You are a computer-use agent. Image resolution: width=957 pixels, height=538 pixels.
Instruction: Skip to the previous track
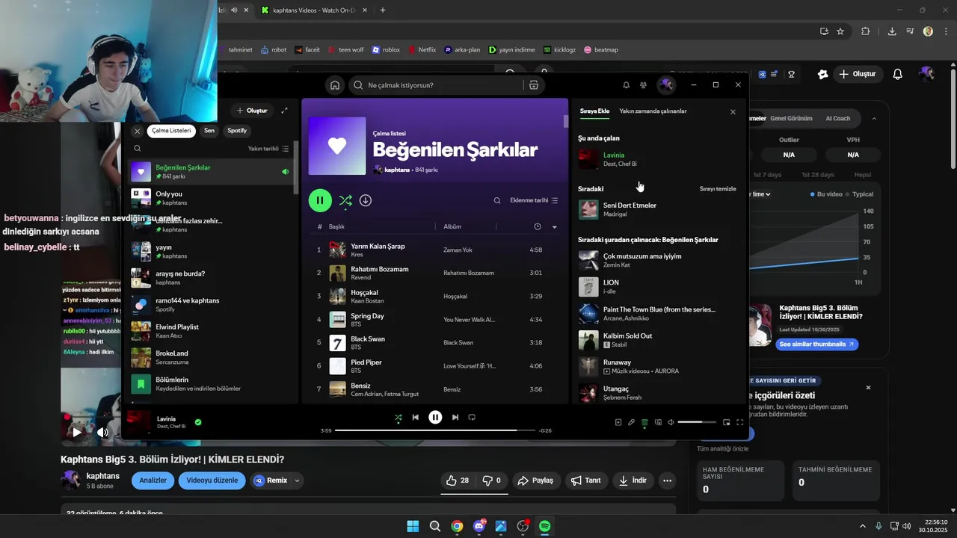(x=416, y=418)
